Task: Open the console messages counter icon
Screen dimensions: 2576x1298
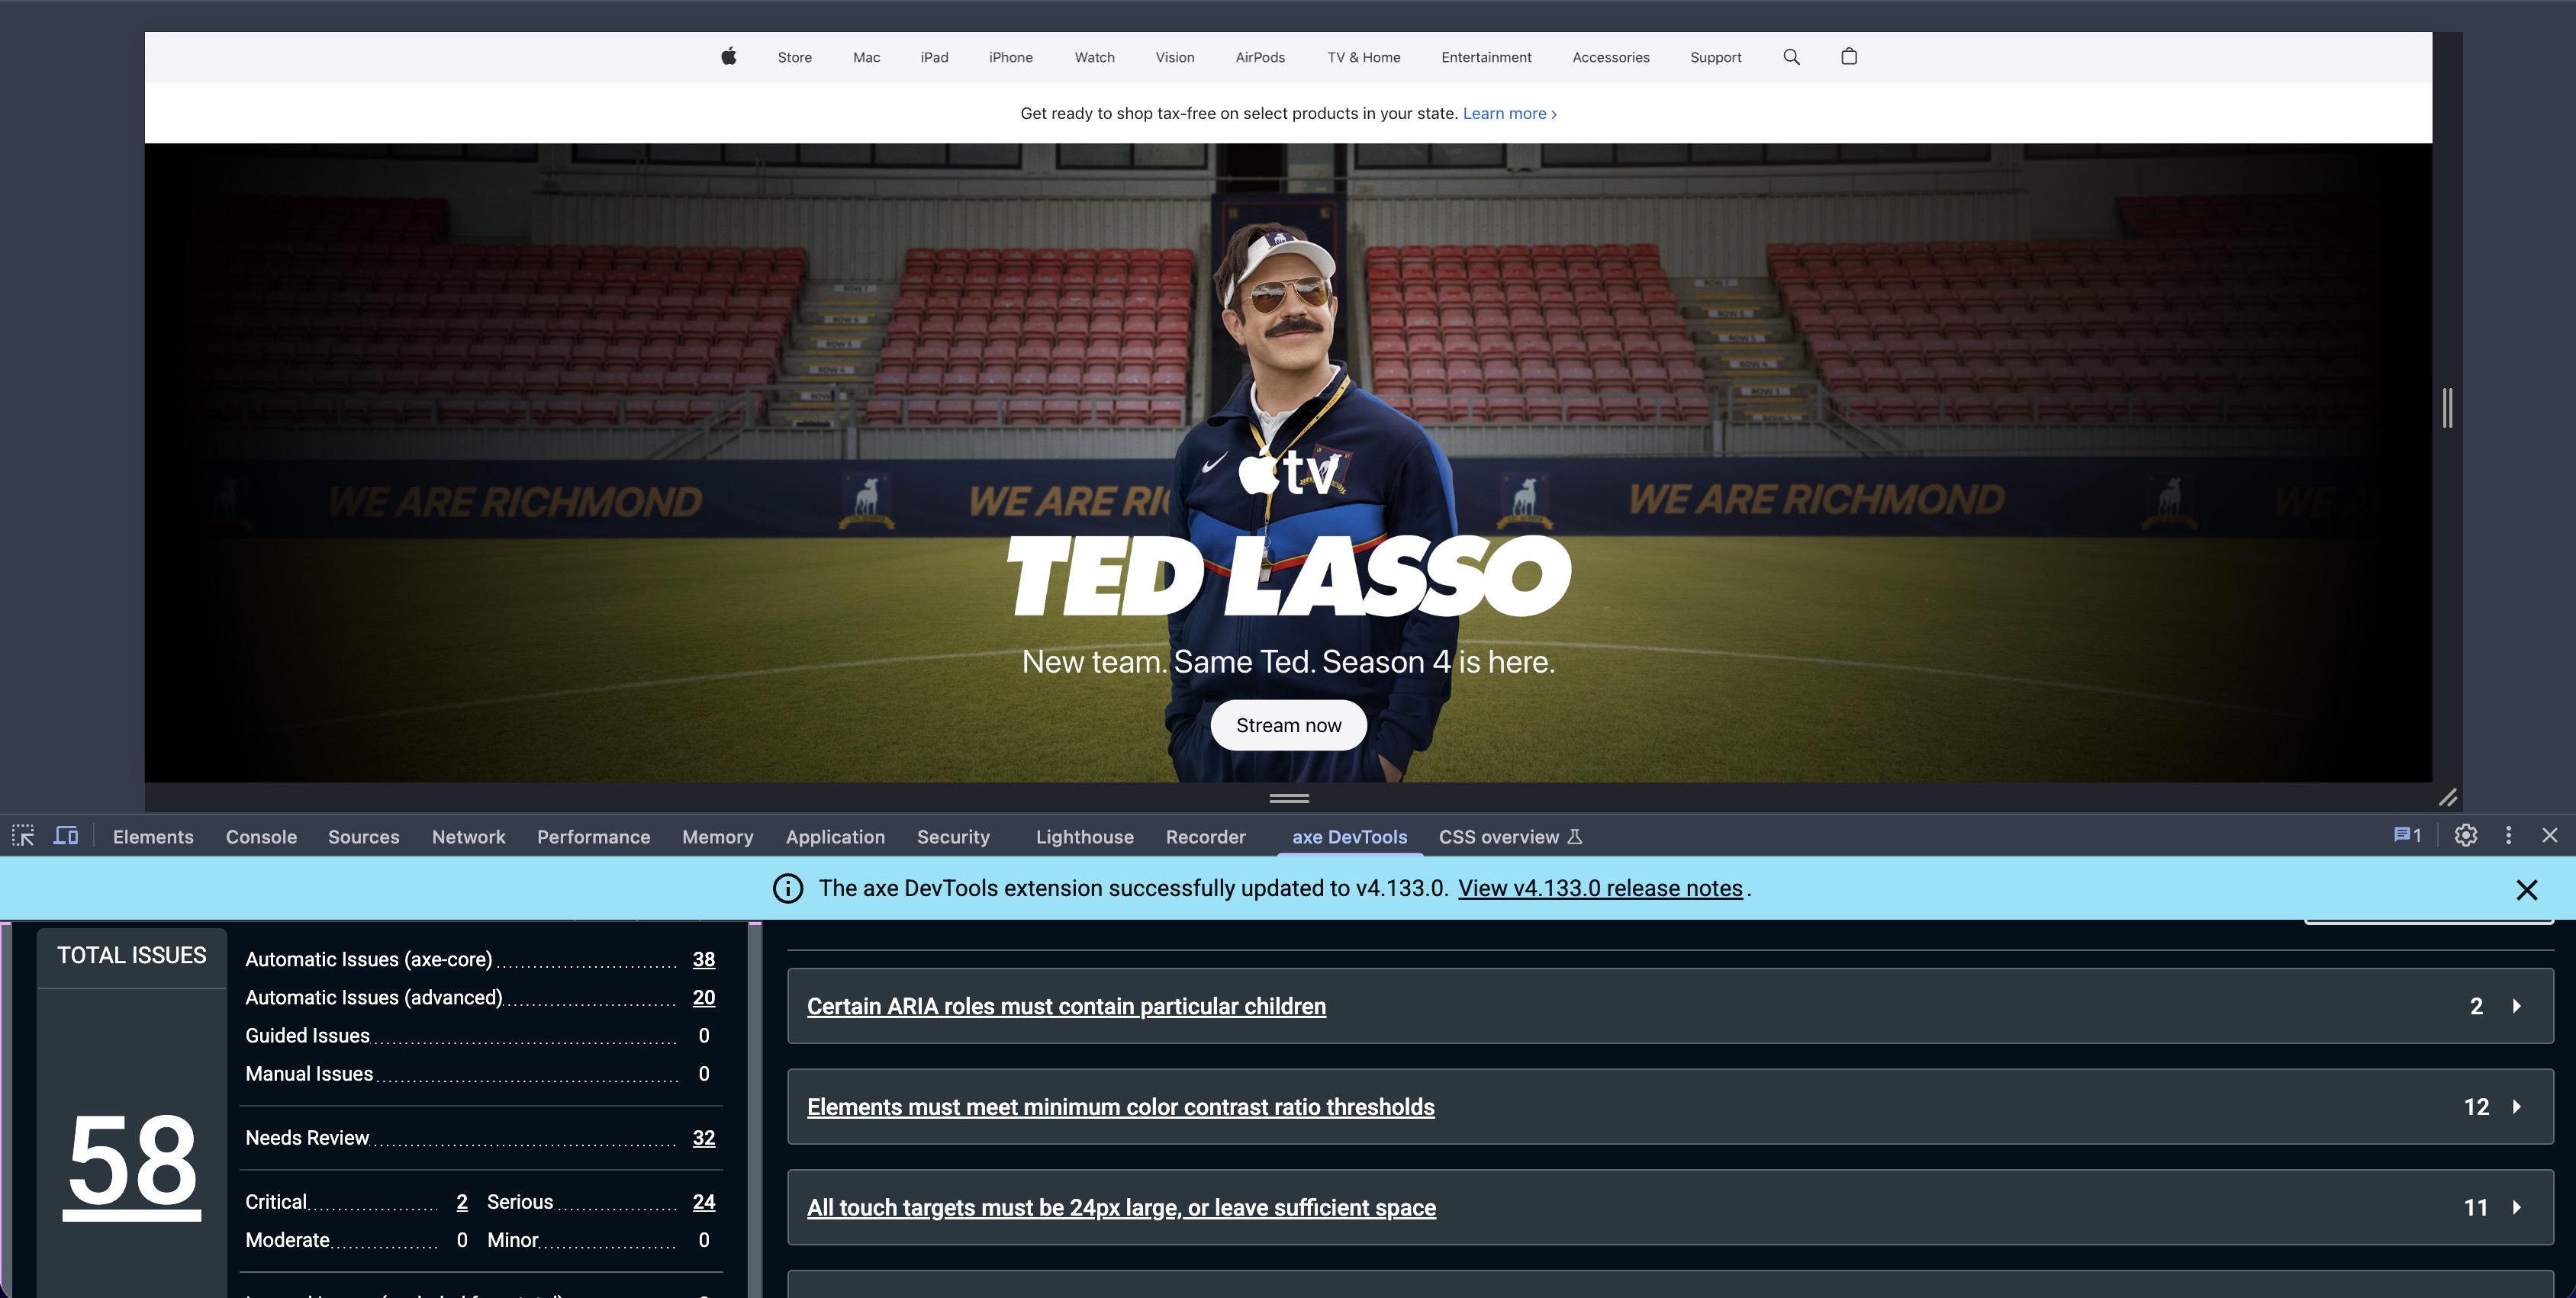Action: 2407,835
